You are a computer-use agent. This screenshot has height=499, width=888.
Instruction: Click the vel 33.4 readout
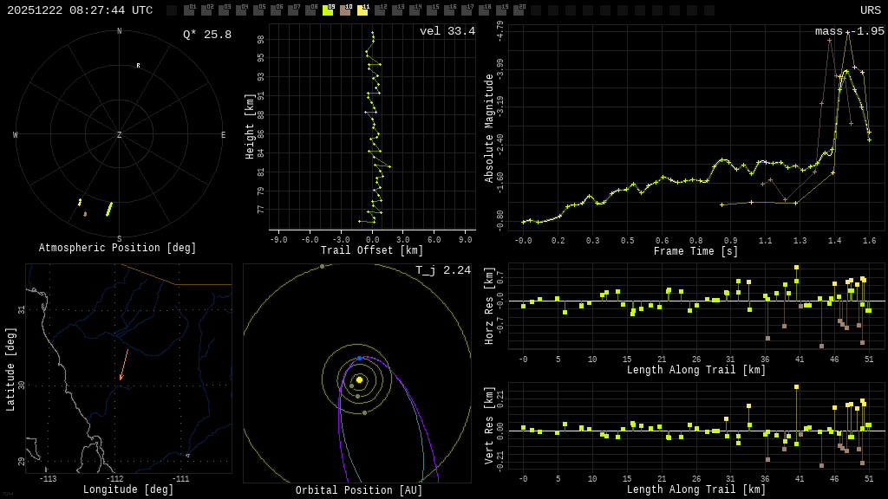(447, 32)
